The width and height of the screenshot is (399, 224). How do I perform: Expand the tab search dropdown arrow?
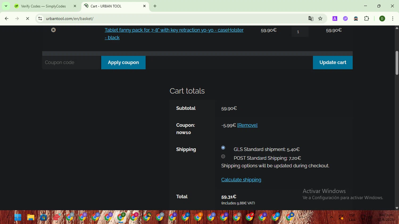click(6, 6)
